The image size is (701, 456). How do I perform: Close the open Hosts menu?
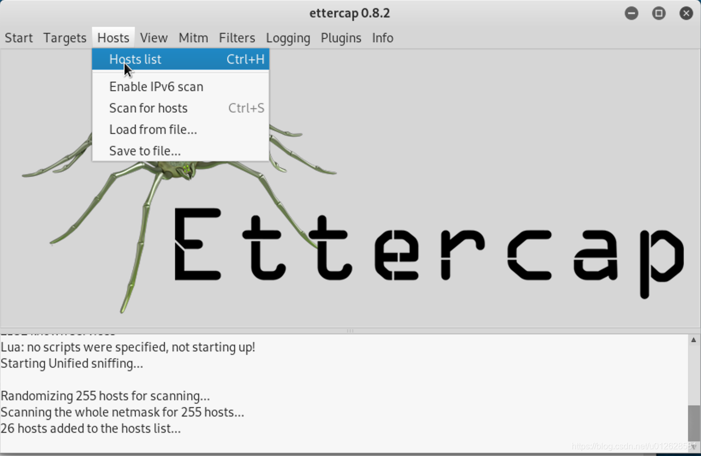pos(113,38)
